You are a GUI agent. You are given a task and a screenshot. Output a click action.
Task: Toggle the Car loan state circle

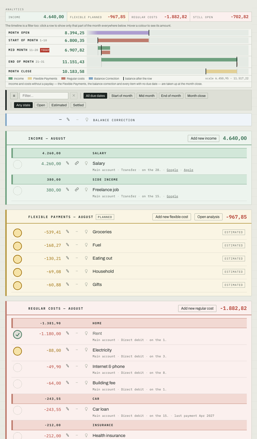tap(18, 410)
